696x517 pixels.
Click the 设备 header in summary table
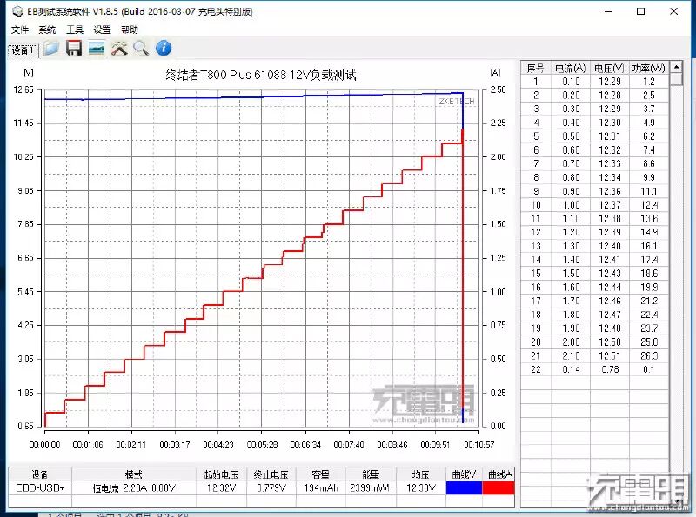(x=40, y=474)
